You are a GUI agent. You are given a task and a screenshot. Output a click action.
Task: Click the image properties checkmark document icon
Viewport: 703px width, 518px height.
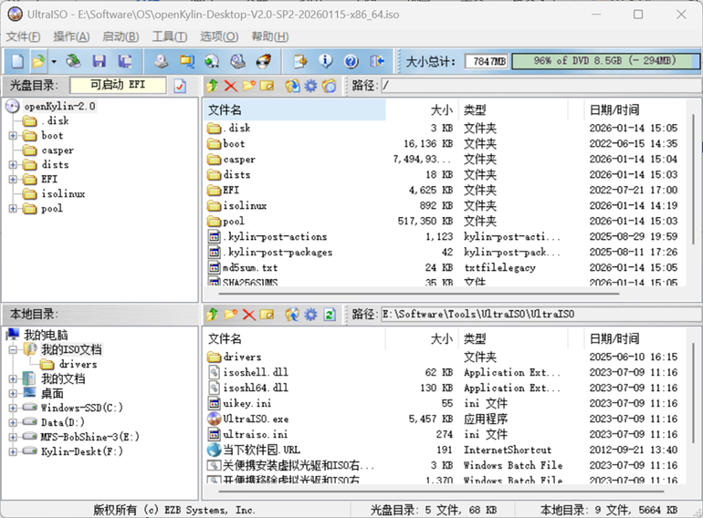pos(180,86)
